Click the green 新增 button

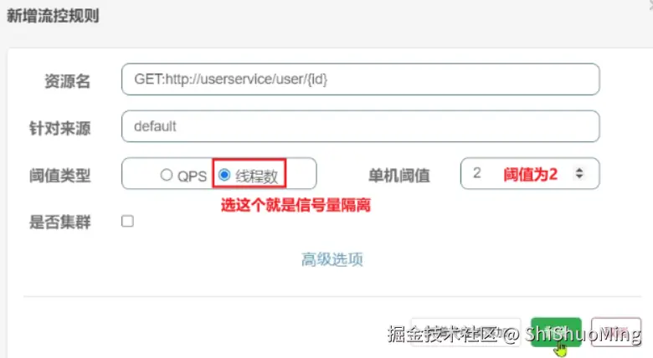click(556, 332)
